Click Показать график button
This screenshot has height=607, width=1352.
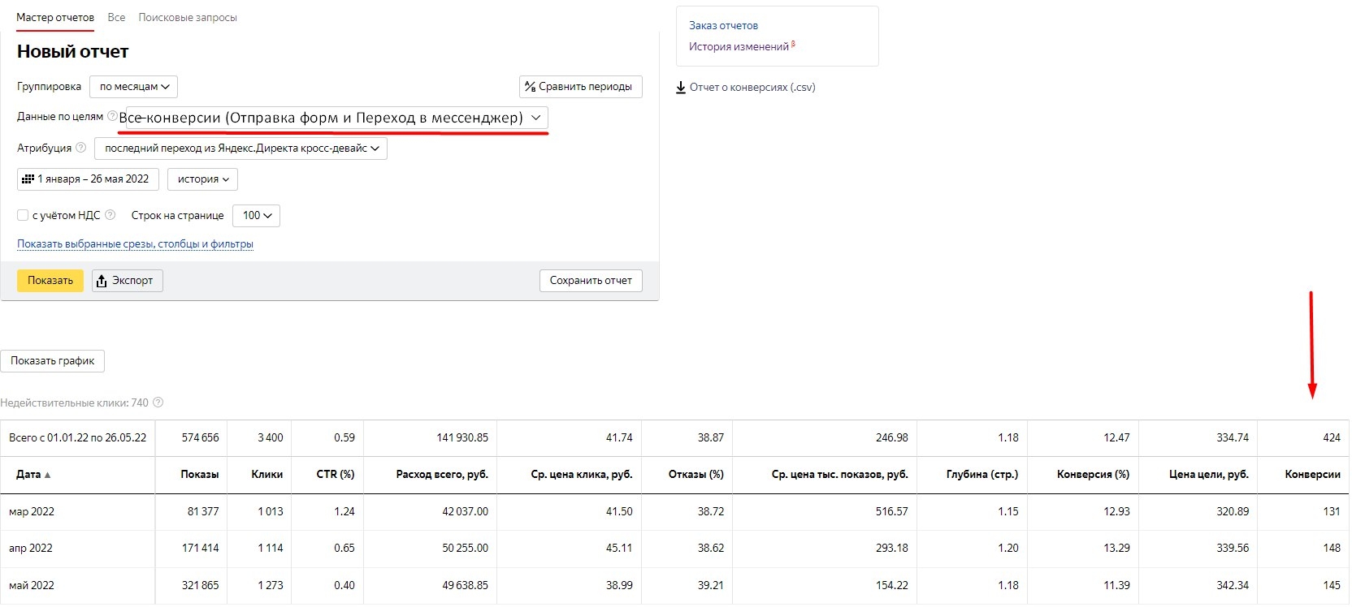[x=53, y=361]
